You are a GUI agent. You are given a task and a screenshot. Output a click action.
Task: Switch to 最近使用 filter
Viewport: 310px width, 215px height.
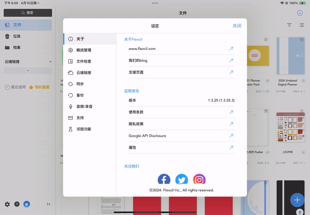click(15, 87)
